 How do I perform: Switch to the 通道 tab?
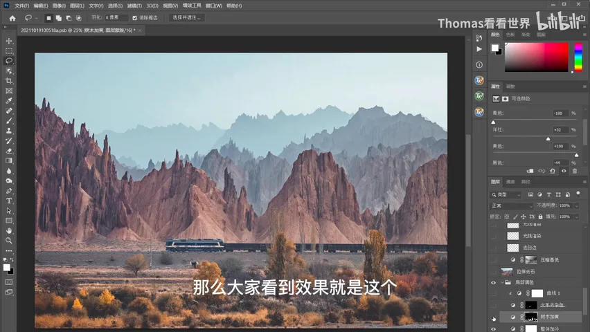[x=510, y=182]
